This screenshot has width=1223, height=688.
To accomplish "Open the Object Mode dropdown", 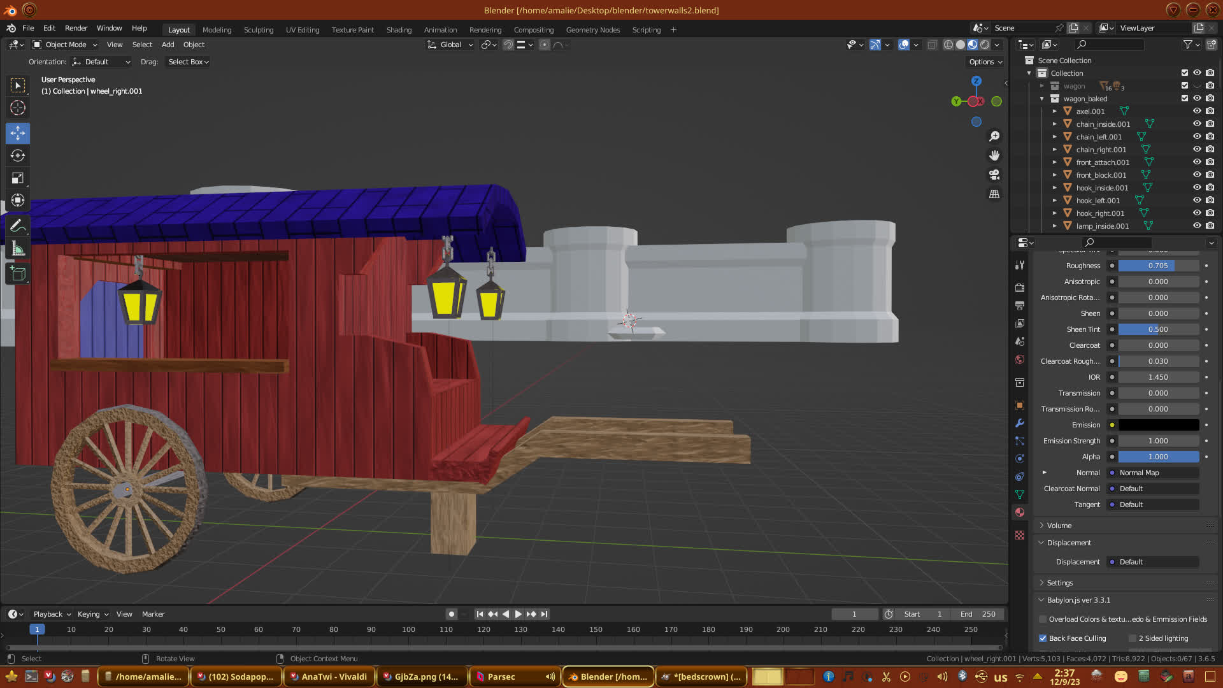I will (65, 45).
